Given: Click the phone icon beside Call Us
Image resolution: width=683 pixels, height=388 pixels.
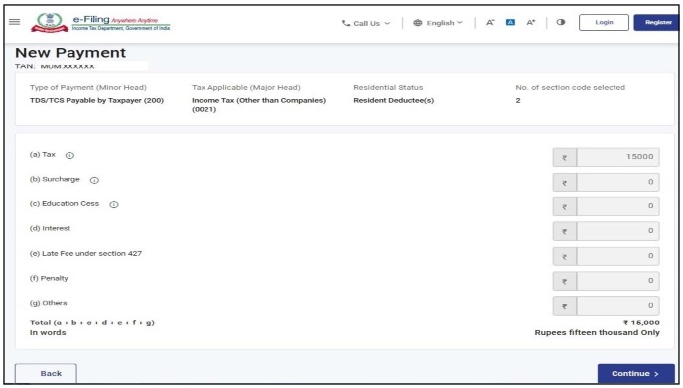Looking at the screenshot, I should click(346, 23).
